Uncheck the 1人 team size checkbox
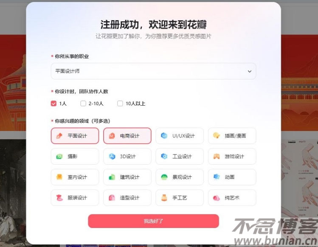 [x=53, y=104]
